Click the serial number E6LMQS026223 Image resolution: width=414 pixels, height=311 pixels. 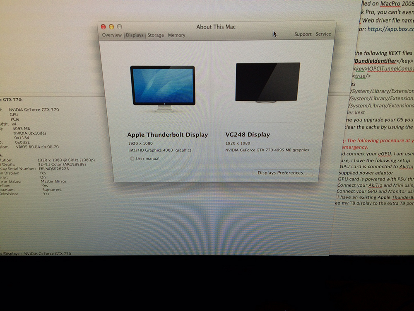[53, 168]
